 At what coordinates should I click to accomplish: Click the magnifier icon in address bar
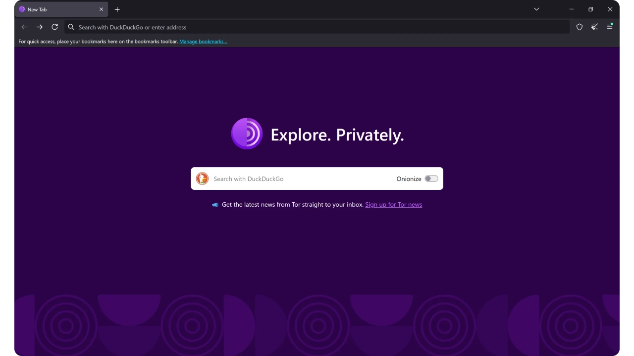[71, 27]
